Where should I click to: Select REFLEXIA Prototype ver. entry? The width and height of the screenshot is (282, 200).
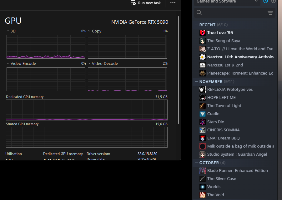coord(230,90)
